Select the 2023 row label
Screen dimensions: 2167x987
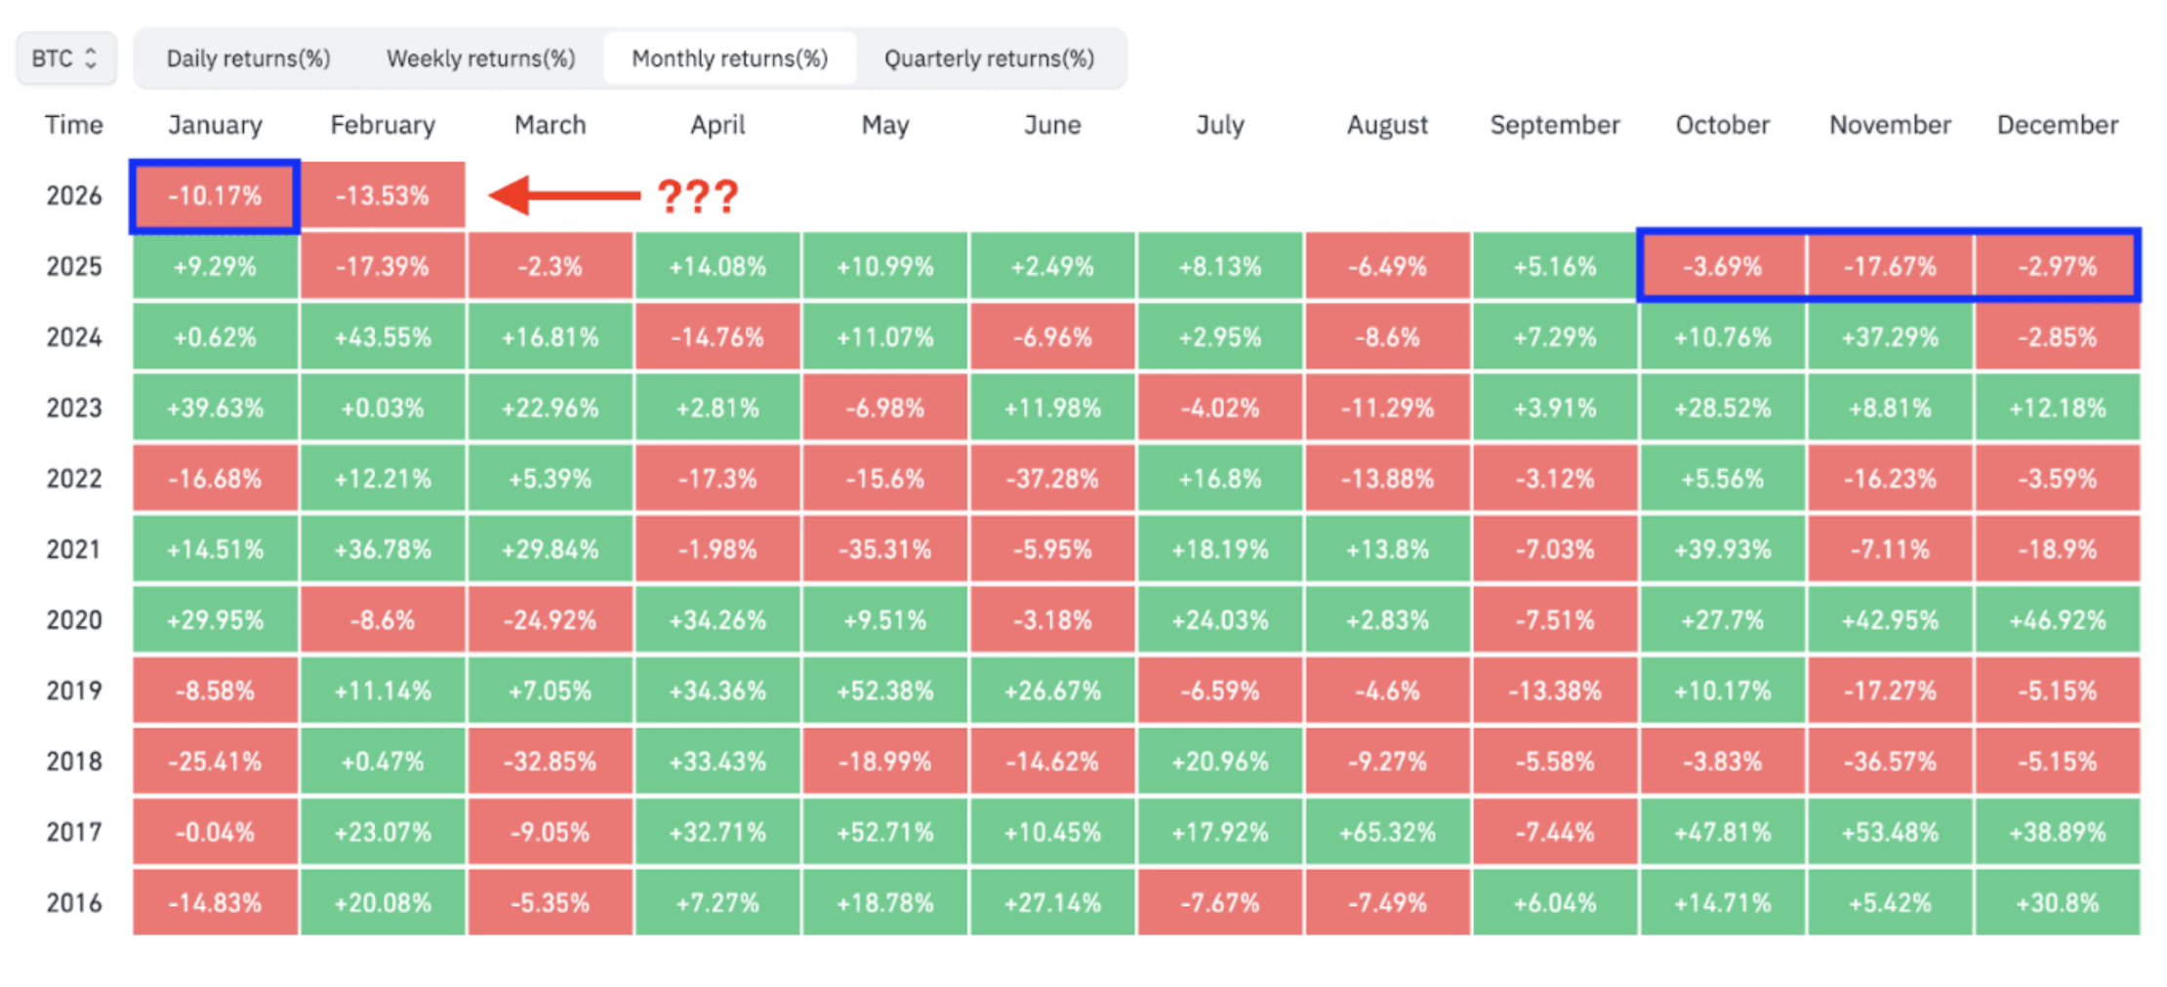(x=74, y=408)
